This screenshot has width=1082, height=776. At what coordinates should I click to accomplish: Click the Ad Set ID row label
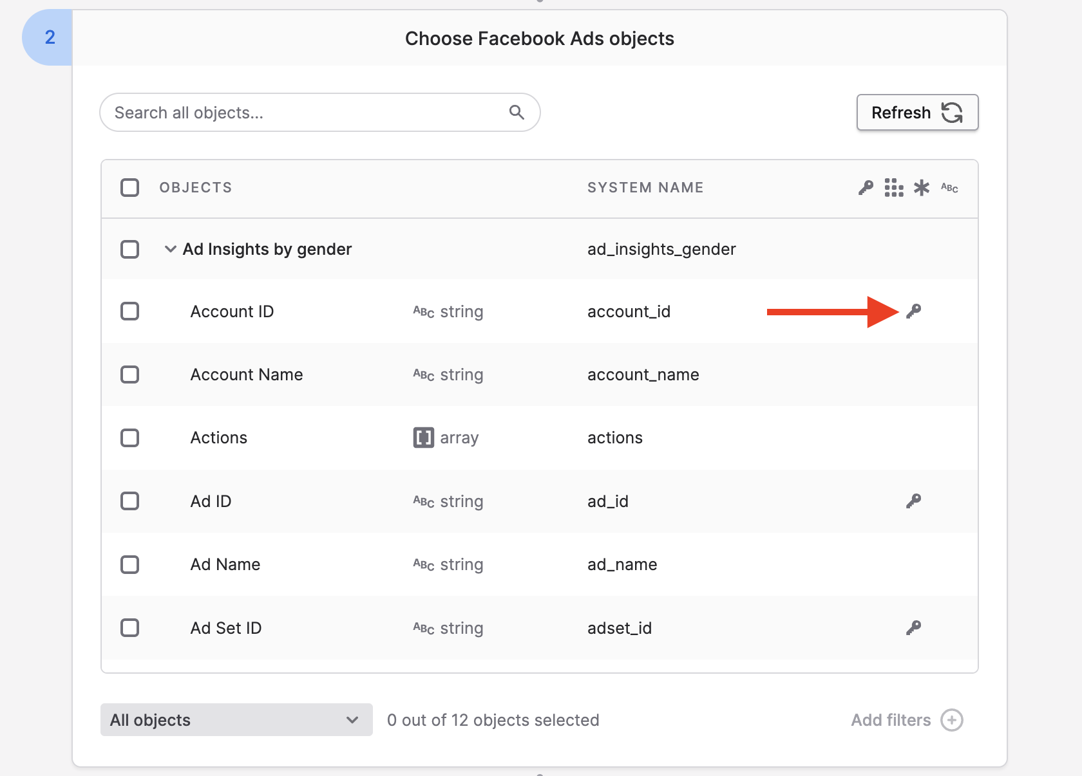(x=226, y=628)
